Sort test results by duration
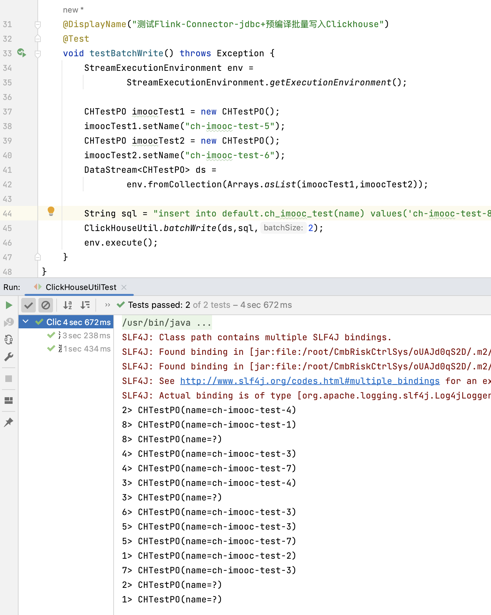The width and height of the screenshot is (491, 615). (85, 305)
